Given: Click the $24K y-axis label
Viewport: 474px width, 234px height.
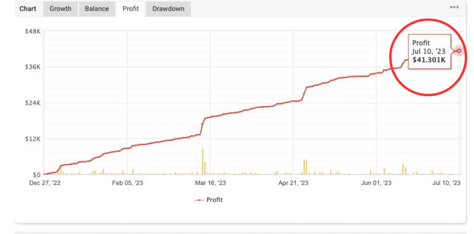Looking at the screenshot, I should [33, 103].
